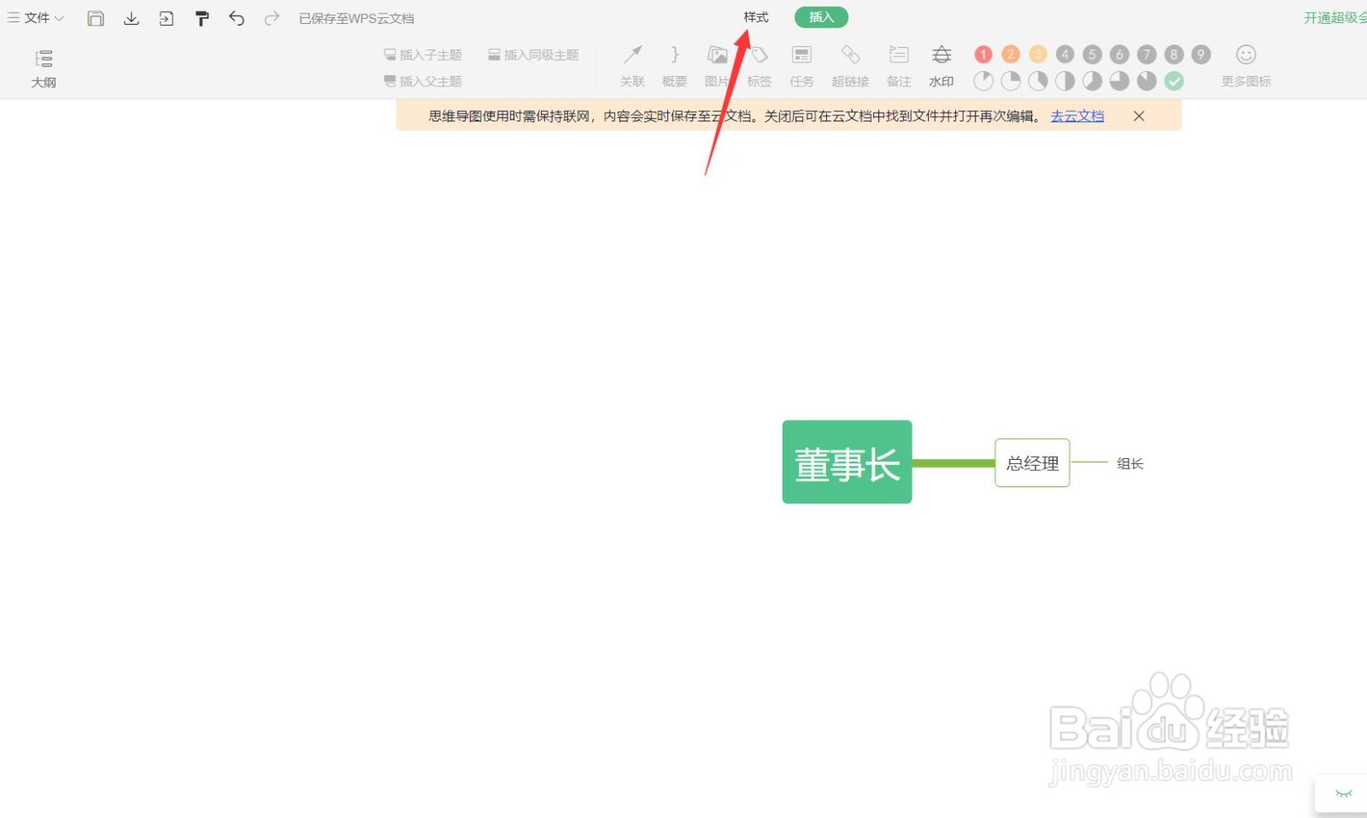Insert a 超链接 hyperlink

click(x=850, y=67)
